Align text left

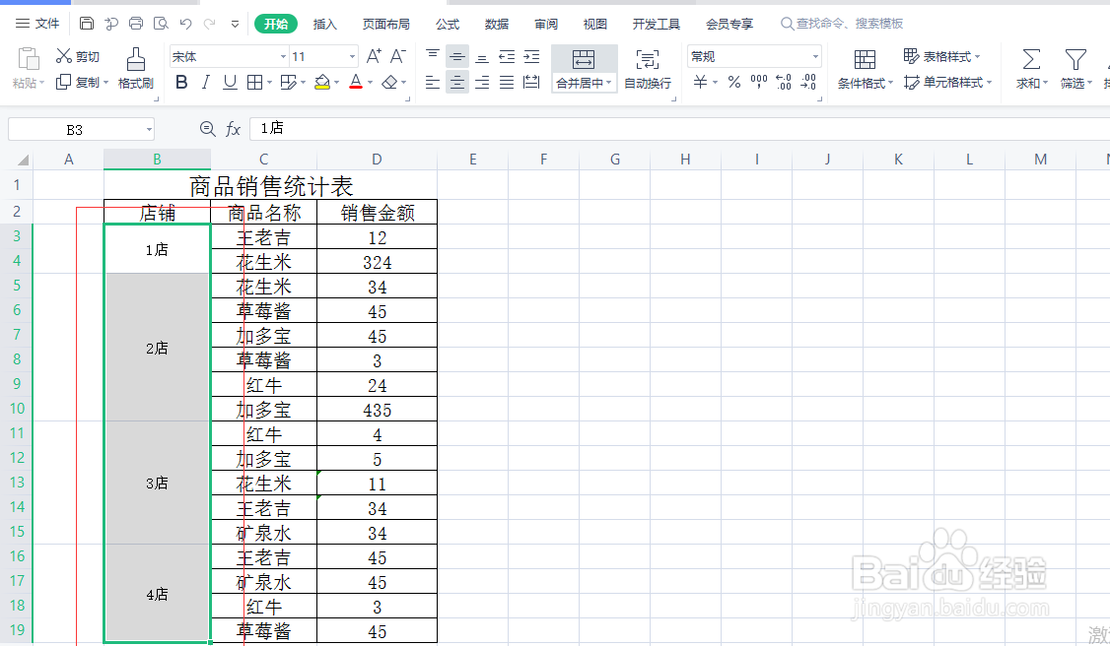[433, 83]
